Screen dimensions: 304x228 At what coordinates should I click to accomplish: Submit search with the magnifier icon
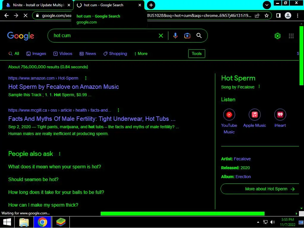tap(199, 36)
